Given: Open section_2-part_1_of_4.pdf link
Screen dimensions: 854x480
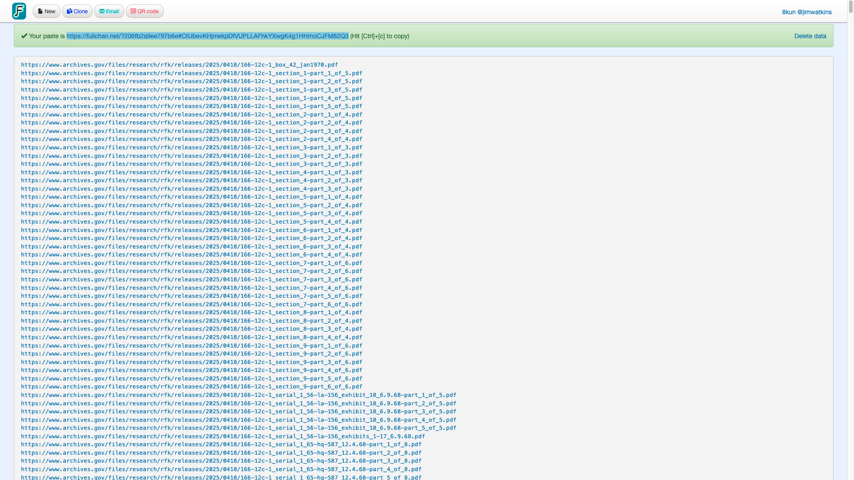Looking at the screenshot, I should 192,115.
